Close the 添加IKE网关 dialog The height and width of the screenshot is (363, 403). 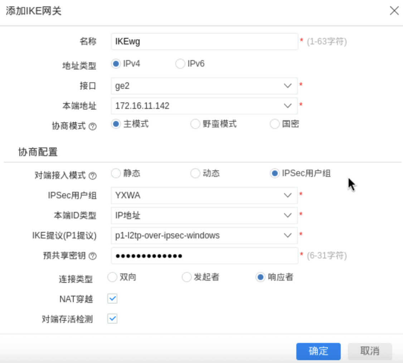point(394,11)
